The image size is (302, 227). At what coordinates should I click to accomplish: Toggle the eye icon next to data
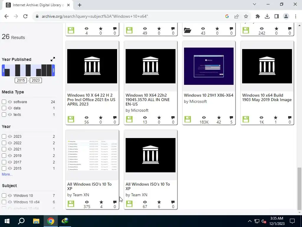click(10, 108)
